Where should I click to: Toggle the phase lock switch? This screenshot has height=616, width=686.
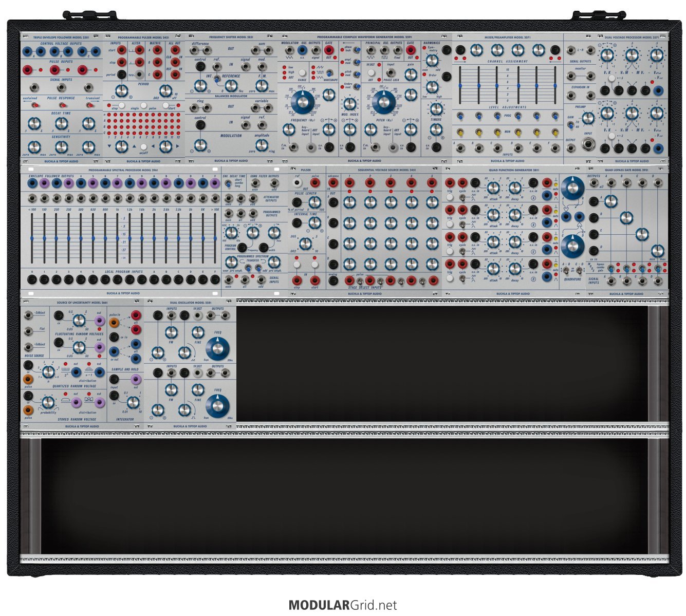[x=356, y=51]
